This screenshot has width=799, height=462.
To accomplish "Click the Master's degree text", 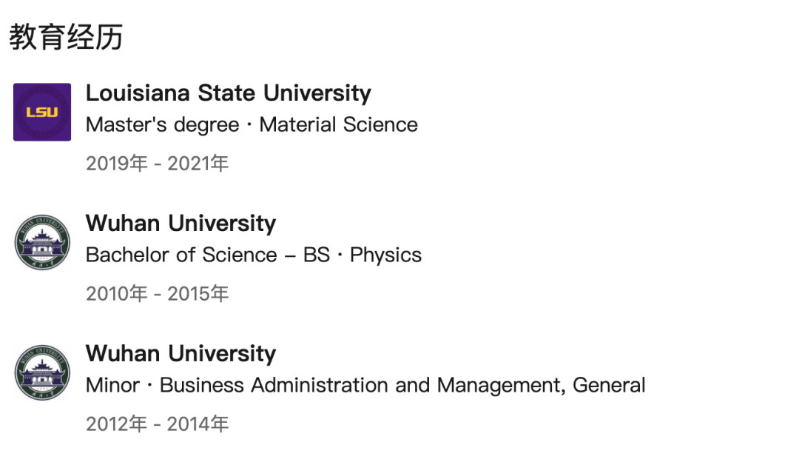I will pos(163,125).
